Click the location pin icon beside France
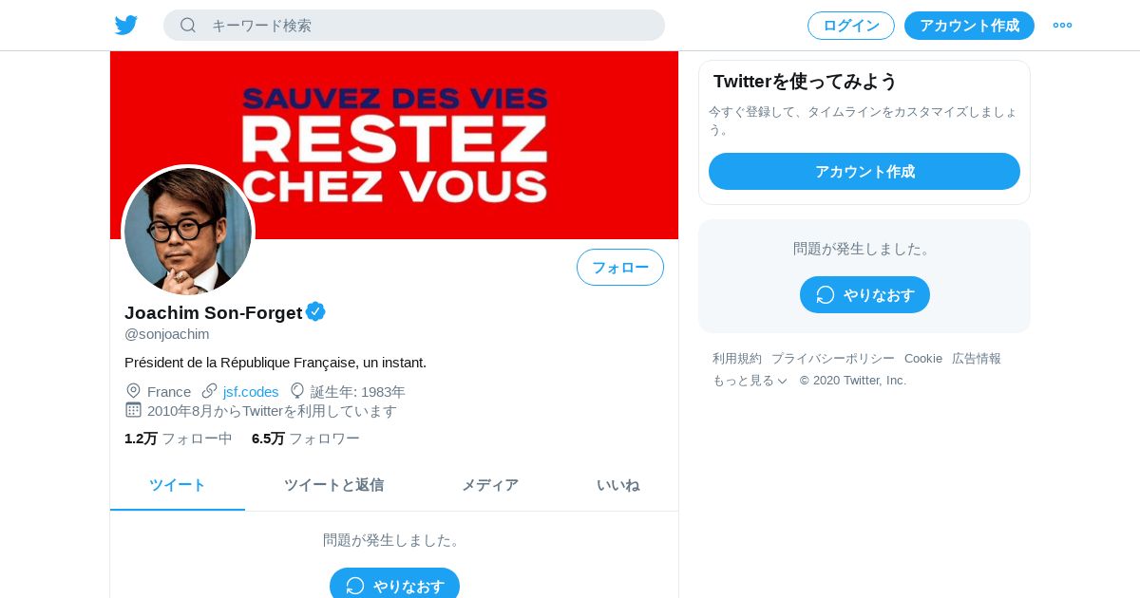Screen dimensions: 1140x598 [133, 391]
